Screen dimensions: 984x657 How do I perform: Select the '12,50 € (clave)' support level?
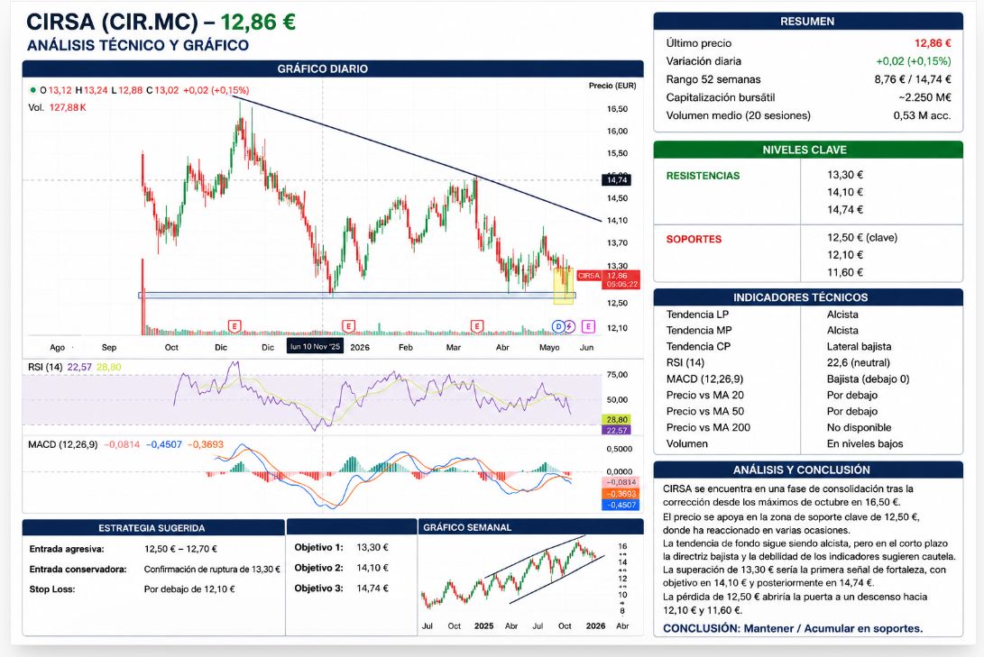861,238
